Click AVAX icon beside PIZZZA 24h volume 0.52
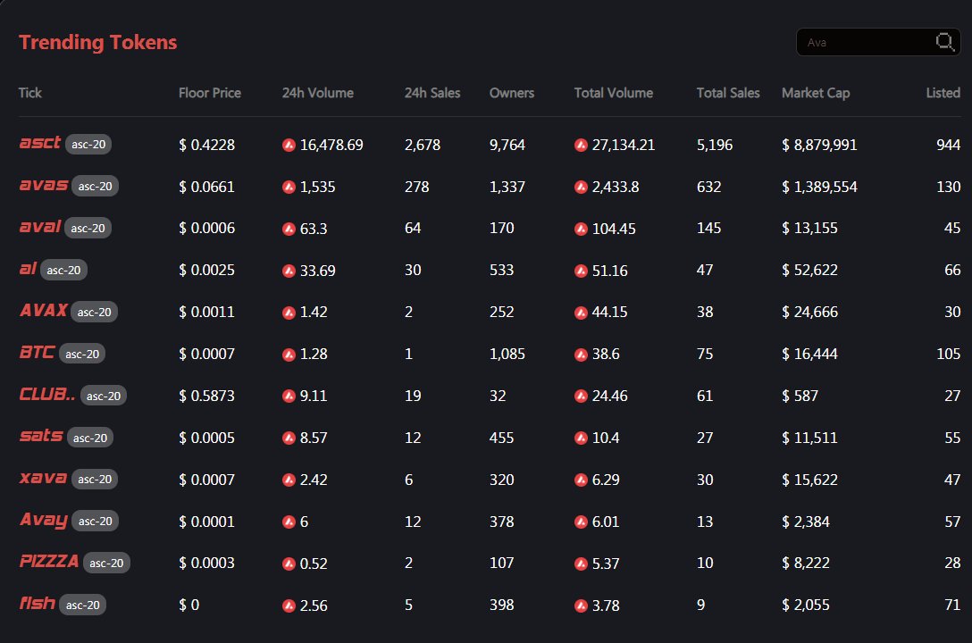Screen dimensions: 972x643 pos(289,564)
